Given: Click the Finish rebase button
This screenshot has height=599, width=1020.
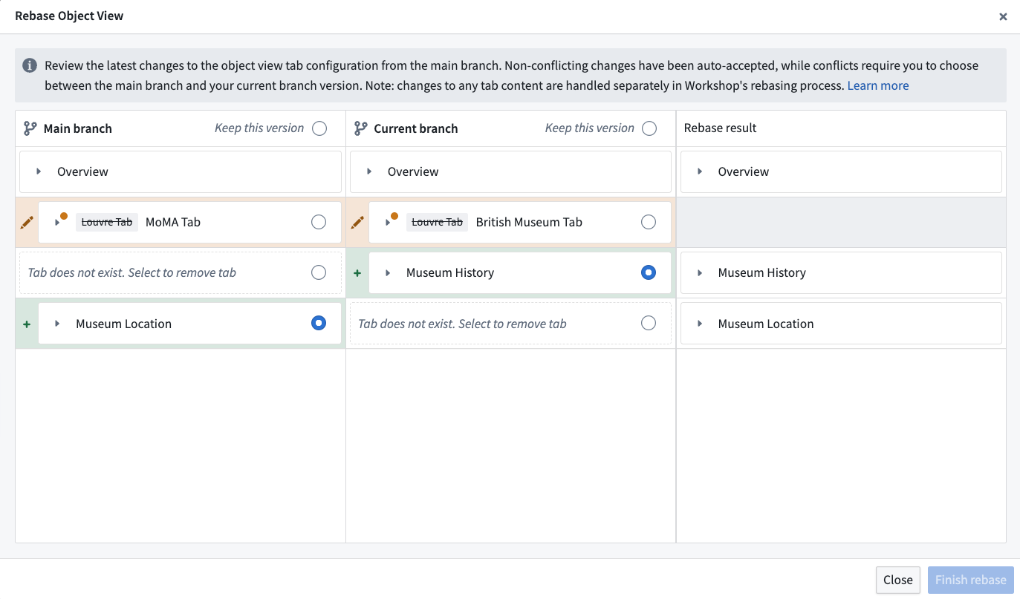Looking at the screenshot, I should (970, 580).
